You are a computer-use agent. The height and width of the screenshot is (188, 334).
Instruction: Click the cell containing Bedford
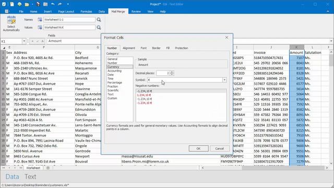pyautogui.click(x=87, y=58)
